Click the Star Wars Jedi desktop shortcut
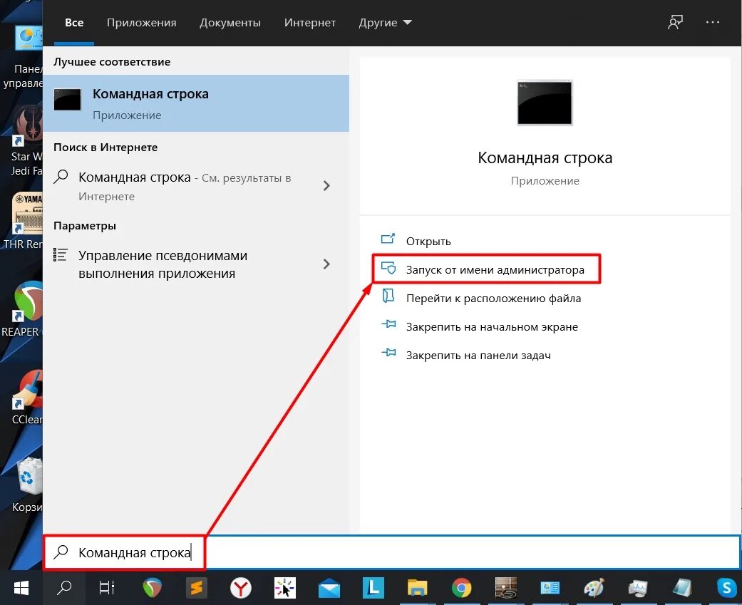Image resolution: width=742 pixels, height=605 pixels. (x=26, y=141)
